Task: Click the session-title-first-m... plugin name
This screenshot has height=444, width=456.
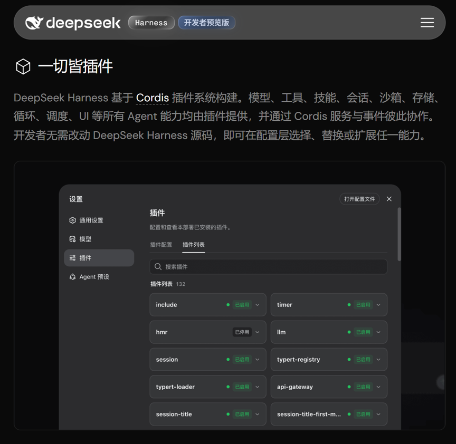Action: 309,414
